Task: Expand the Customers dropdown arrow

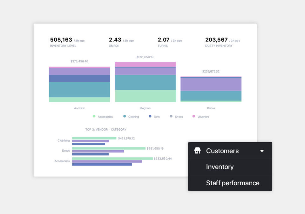Action: [x=262, y=151]
